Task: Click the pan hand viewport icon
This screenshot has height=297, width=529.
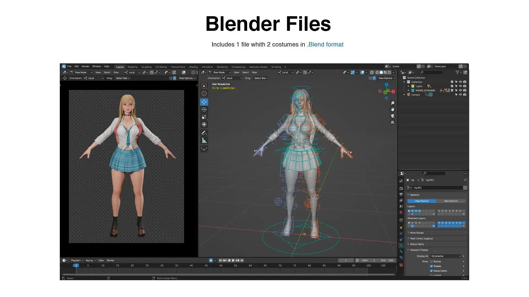Action: 393,109
